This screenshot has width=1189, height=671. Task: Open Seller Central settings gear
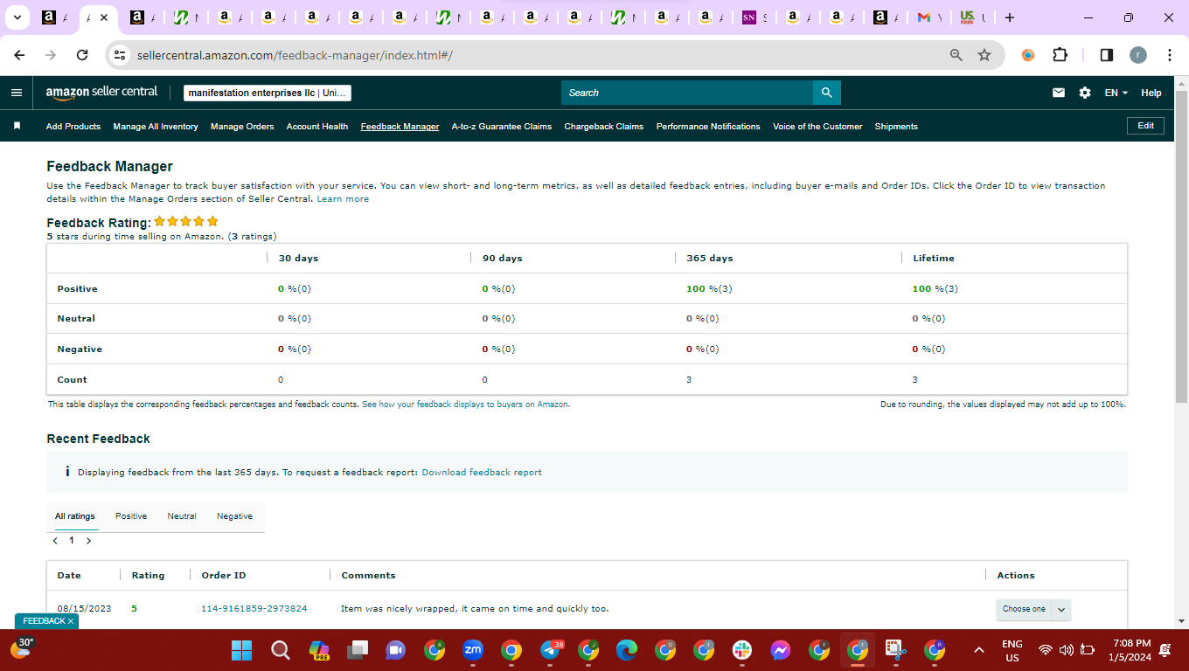pyautogui.click(x=1085, y=93)
